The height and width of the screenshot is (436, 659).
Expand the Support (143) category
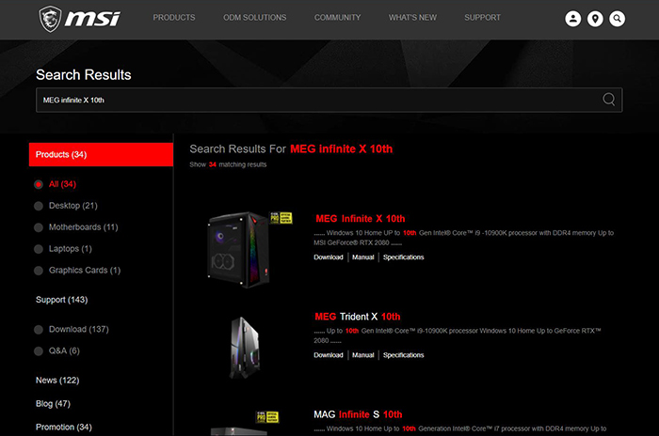point(63,300)
